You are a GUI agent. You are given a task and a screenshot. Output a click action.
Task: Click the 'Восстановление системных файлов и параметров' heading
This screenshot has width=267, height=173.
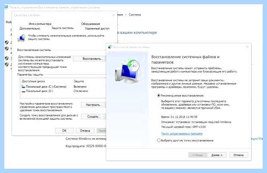[185, 59]
